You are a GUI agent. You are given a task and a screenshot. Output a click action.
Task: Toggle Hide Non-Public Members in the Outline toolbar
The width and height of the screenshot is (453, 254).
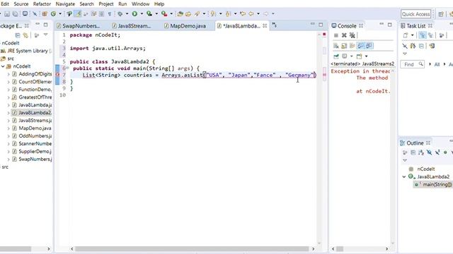click(x=445, y=152)
